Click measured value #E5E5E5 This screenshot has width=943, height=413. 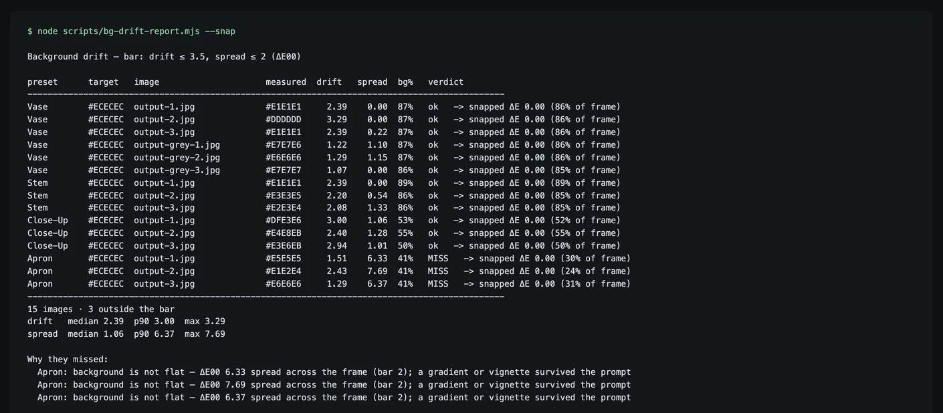284,259
